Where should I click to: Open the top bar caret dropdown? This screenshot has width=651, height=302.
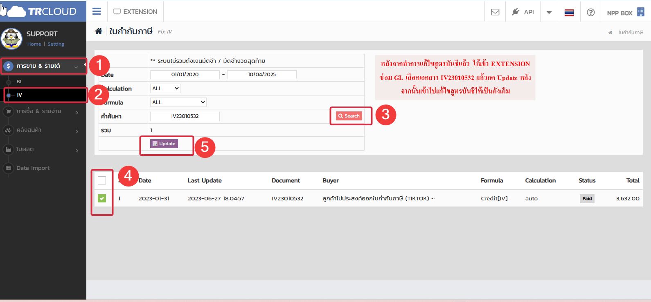point(549,12)
